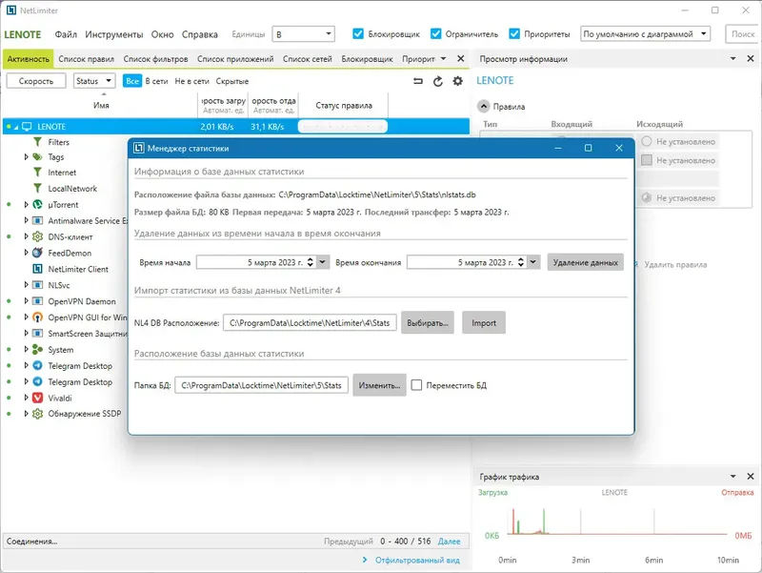762x573 pixels.
Task: Click the FeedDemon application icon
Action: [37, 253]
